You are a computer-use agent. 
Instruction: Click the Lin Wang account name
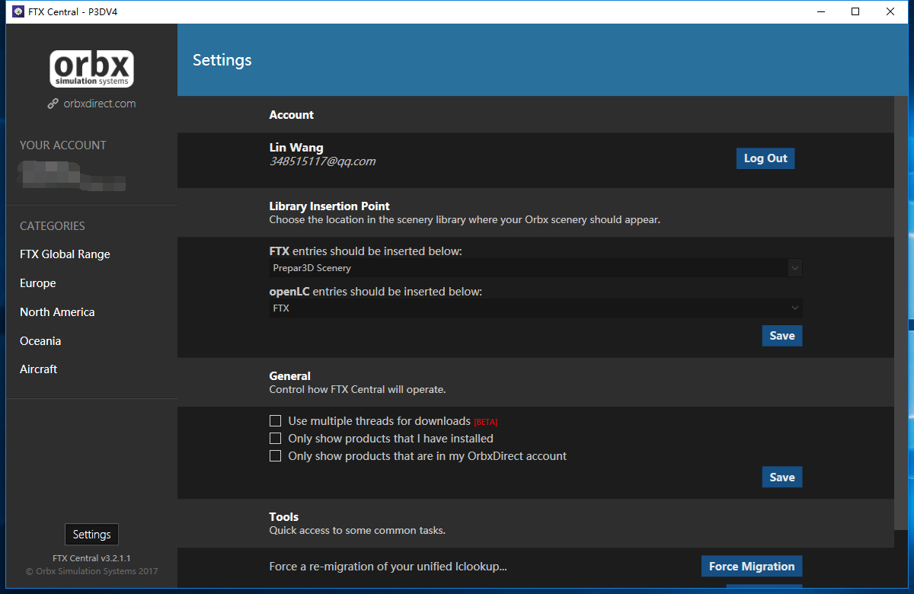point(296,148)
